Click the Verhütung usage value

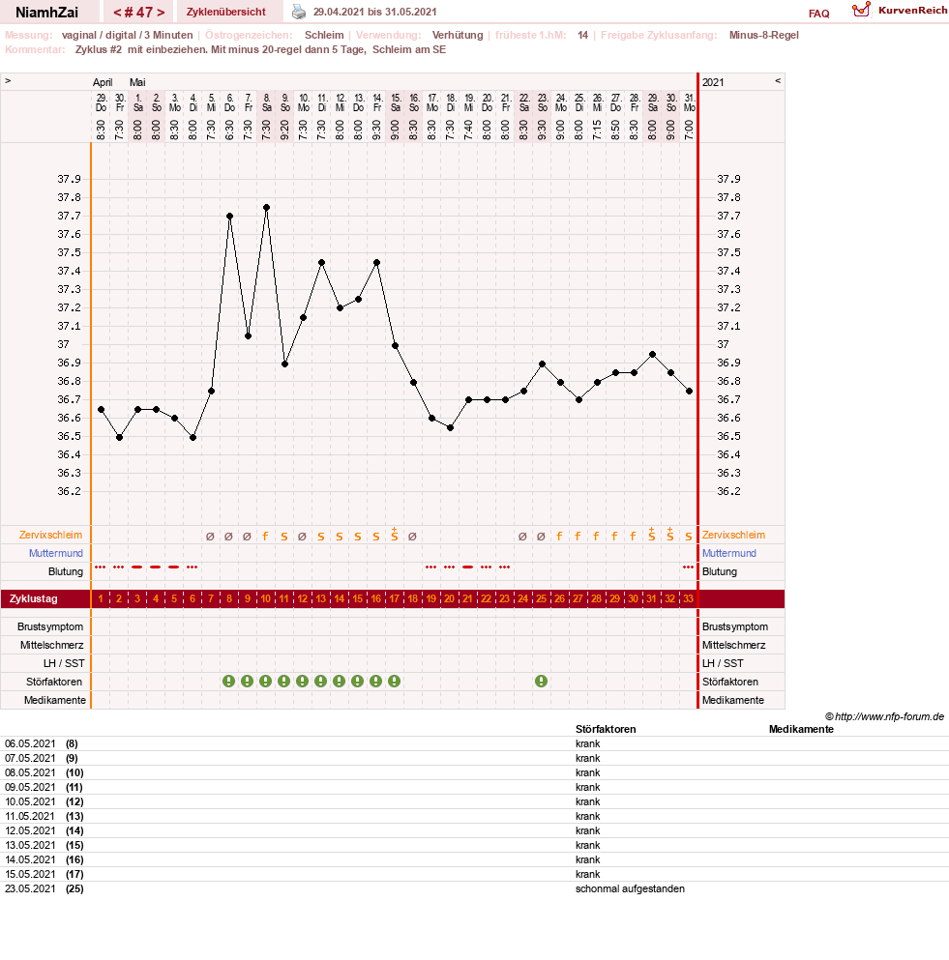click(x=457, y=35)
